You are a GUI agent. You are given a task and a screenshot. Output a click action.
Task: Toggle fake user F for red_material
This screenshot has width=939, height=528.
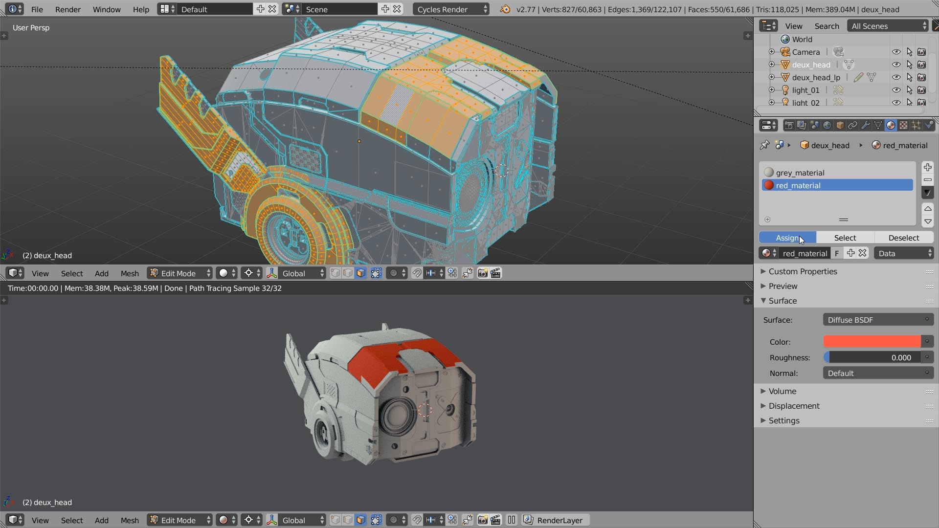point(837,253)
